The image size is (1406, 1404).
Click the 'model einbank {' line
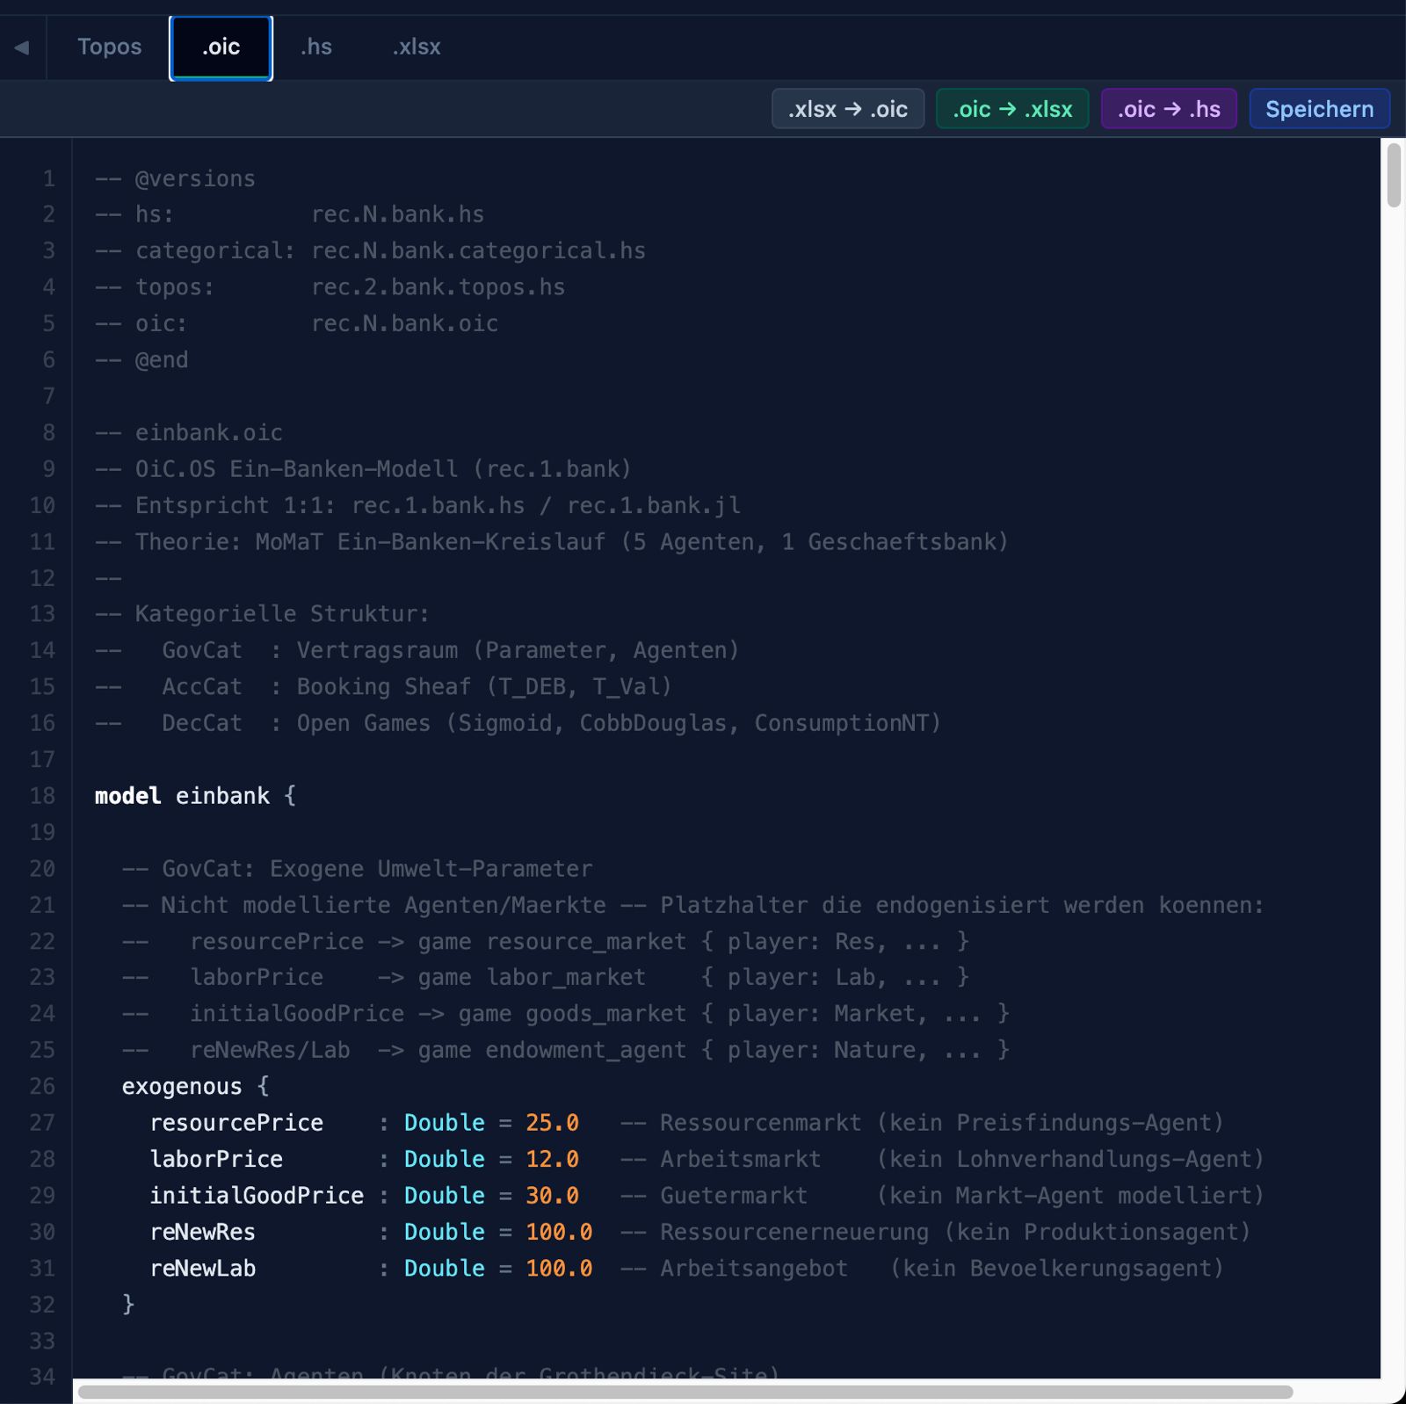click(195, 796)
